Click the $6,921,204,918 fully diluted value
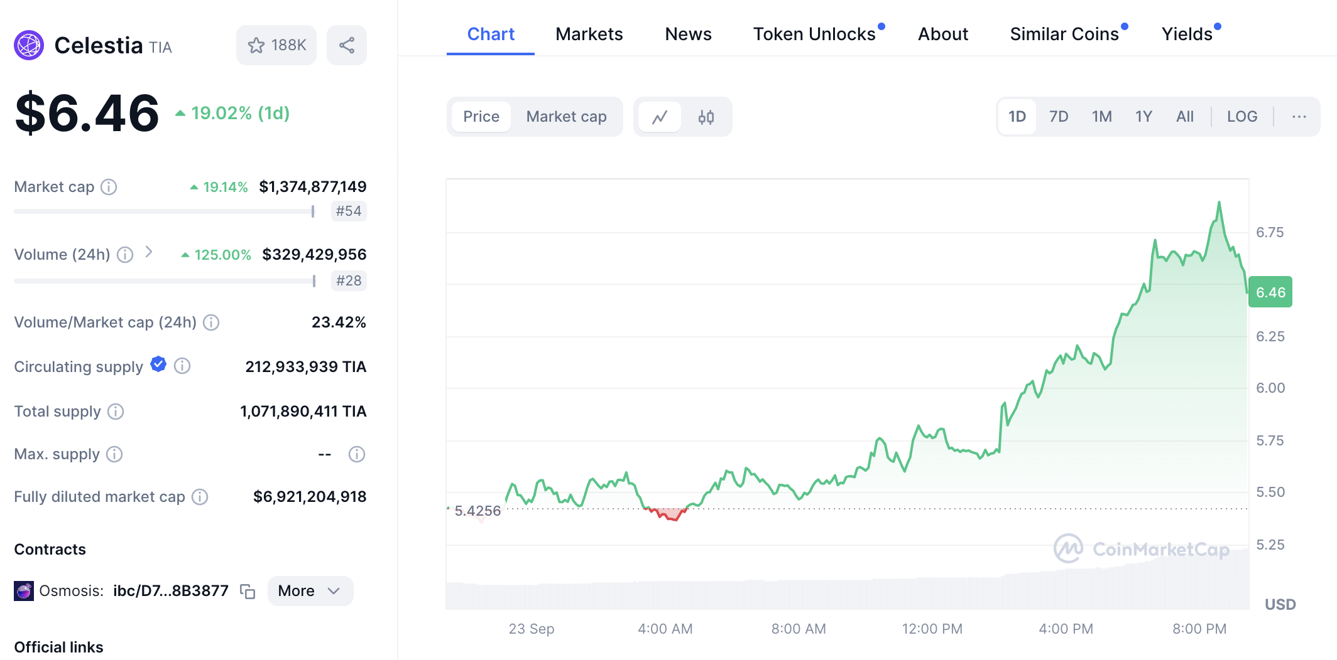 point(310,497)
